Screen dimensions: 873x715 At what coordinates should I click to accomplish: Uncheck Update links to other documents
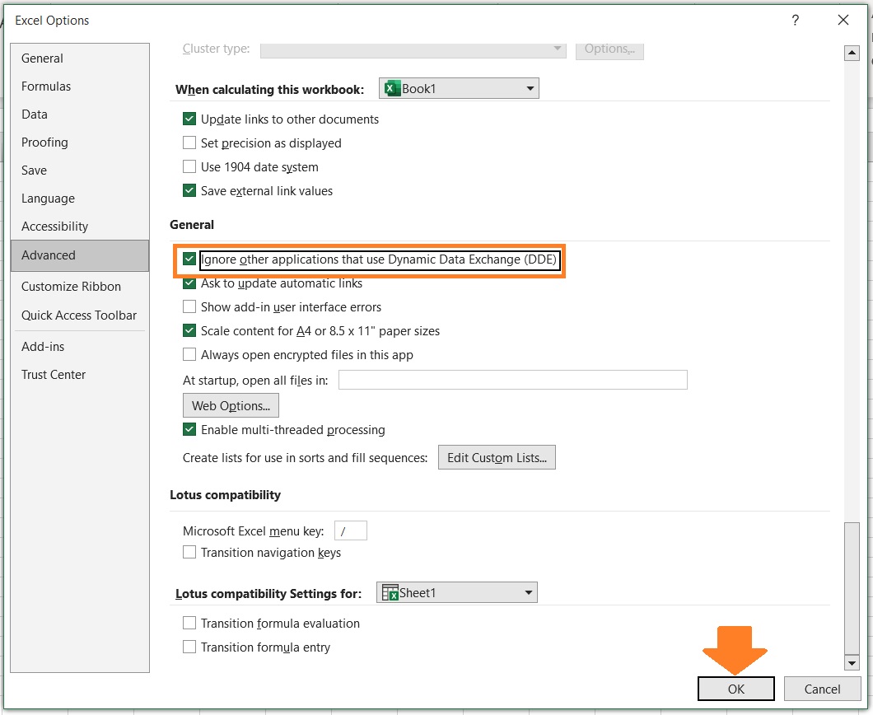(x=189, y=119)
